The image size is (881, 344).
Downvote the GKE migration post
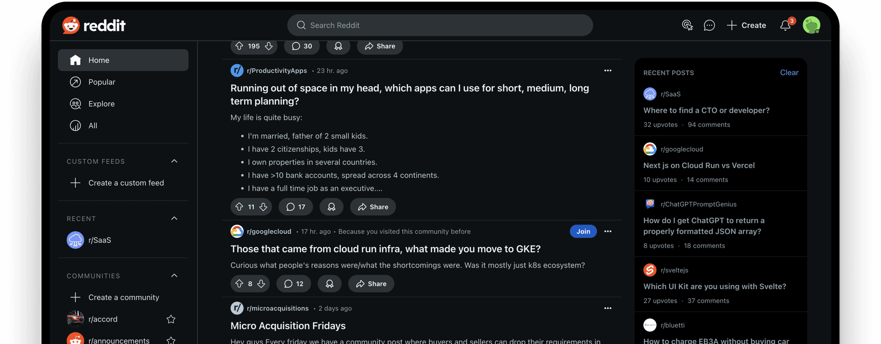[261, 284]
